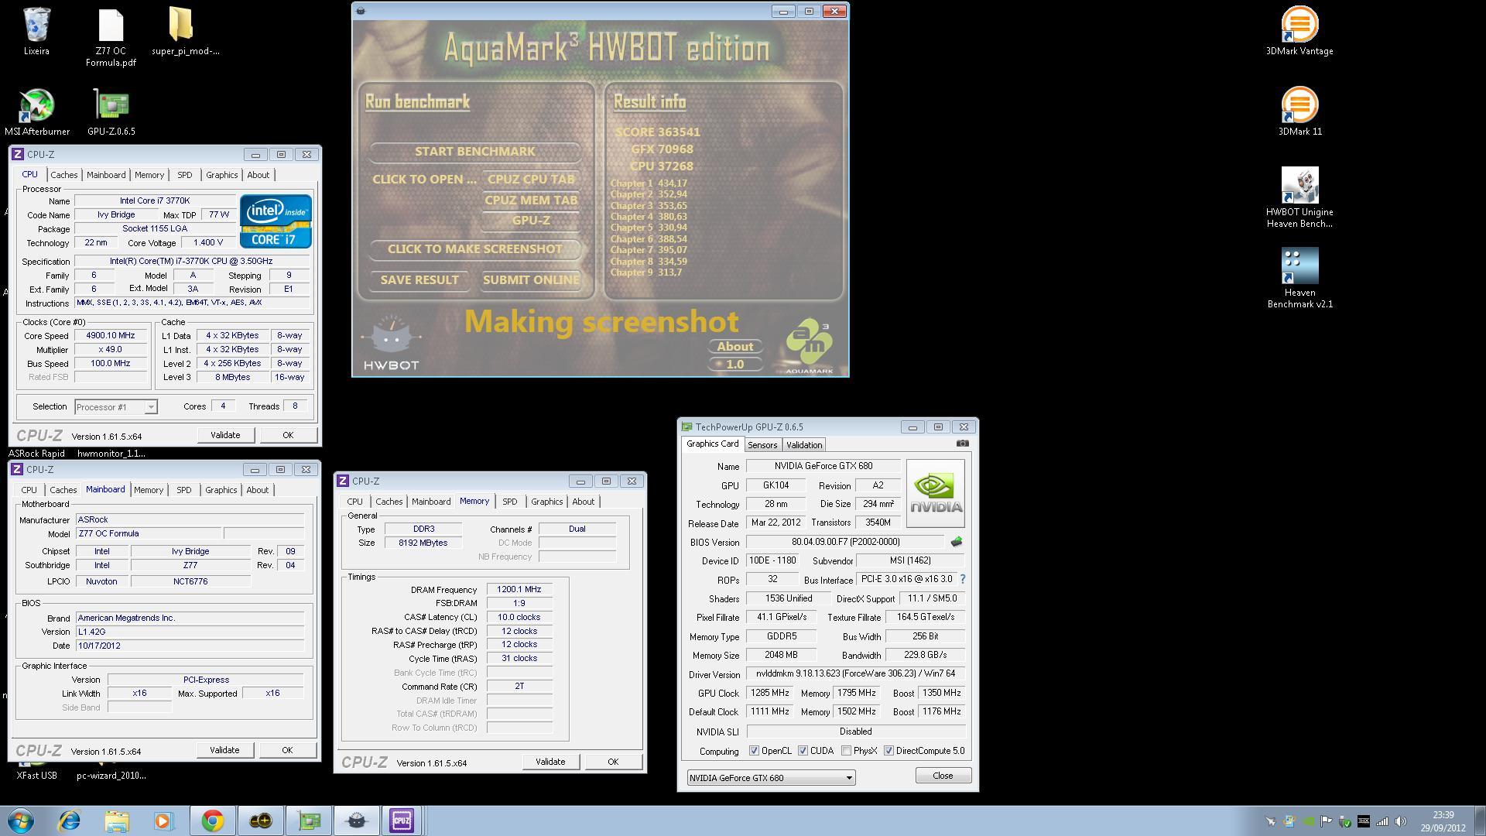Toggle the CUDA checkbox in GPU-Z
Screen dimensions: 1486x836
pyautogui.click(x=803, y=751)
